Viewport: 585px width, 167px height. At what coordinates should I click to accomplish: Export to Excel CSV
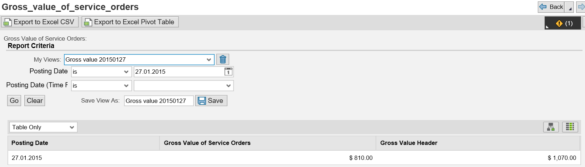coord(39,22)
